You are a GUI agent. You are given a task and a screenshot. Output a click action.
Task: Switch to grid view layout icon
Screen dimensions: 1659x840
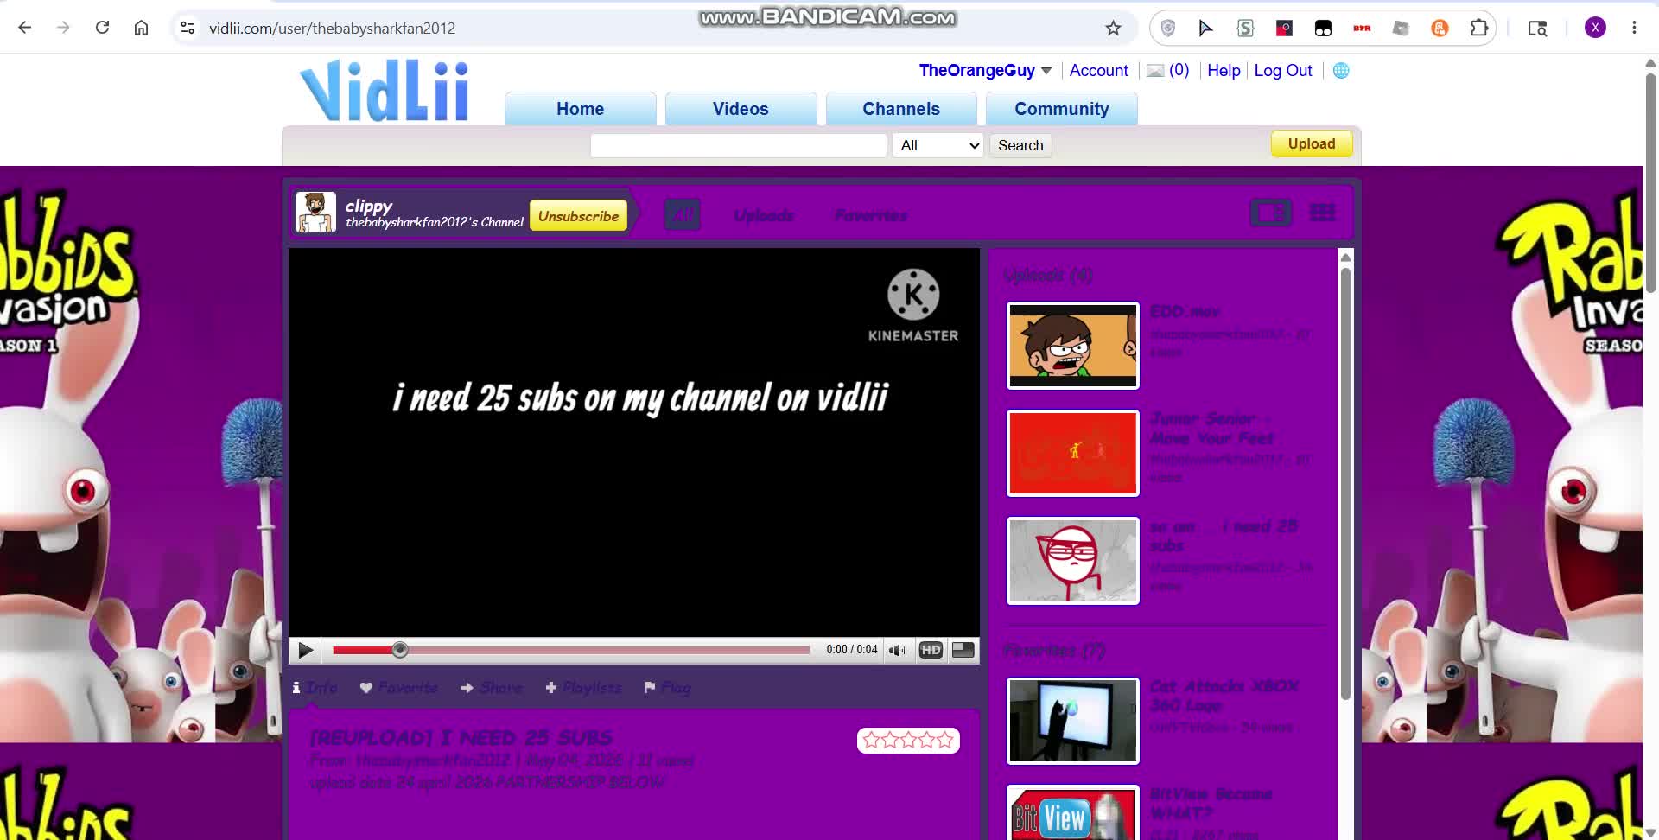pos(1322,213)
